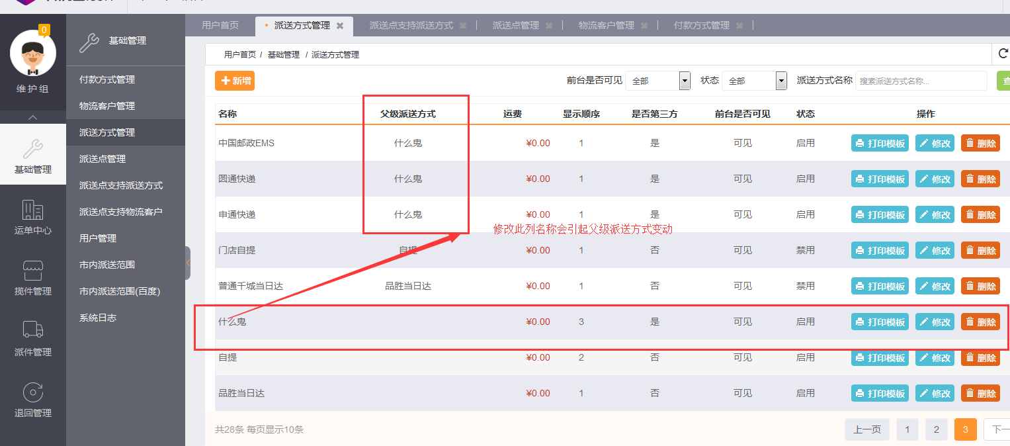The width and height of the screenshot is (1010, 446).
Task: Click 打印模板 for 圆通快递 row
Action: tap(880, 179)
